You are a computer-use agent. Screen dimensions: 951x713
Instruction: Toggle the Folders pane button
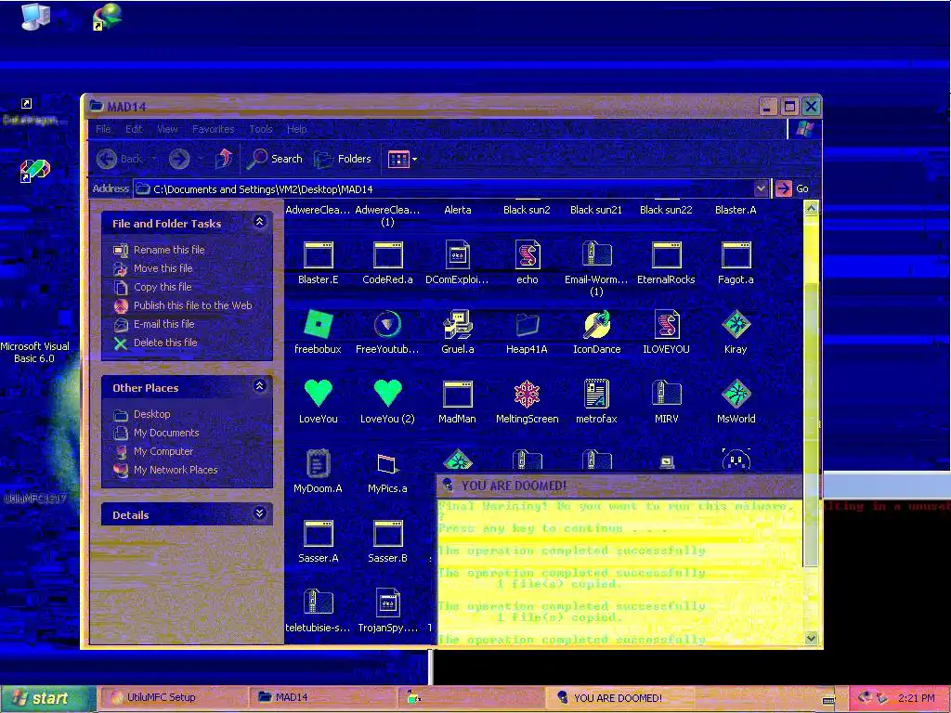pos(343,159)
